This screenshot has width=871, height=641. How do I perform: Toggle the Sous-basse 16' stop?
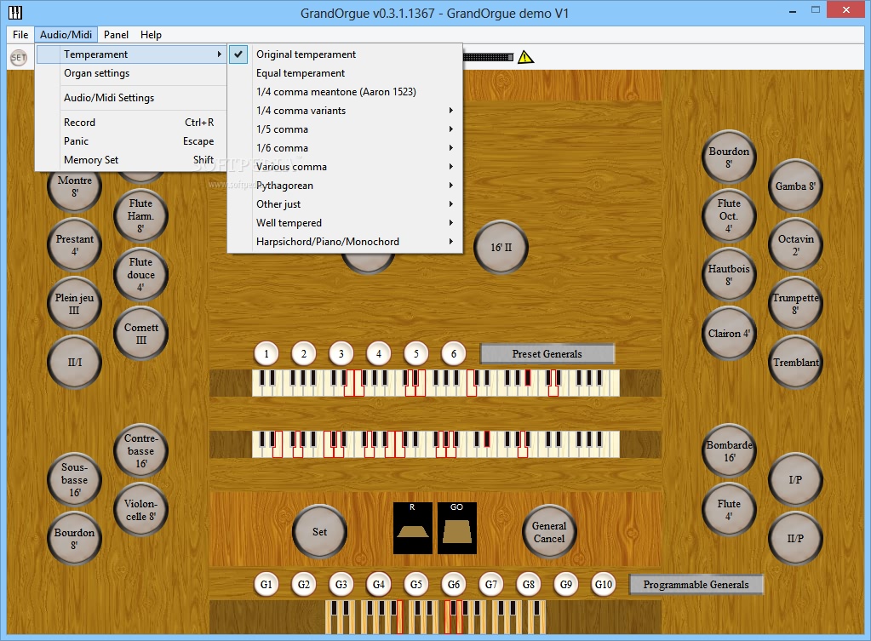74,480
